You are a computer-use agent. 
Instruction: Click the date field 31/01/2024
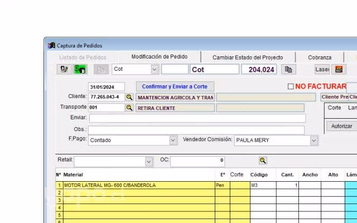[x=107, y=87]
